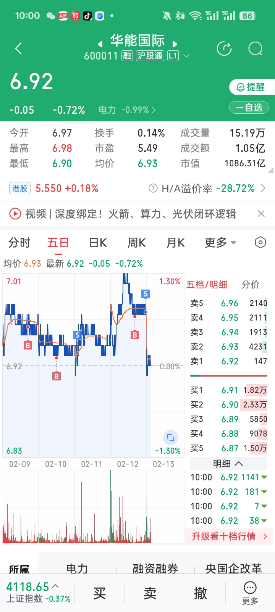Play the 视频 news banner icon
The height and width of the screenshot is (612, 275).
[15, 214]
